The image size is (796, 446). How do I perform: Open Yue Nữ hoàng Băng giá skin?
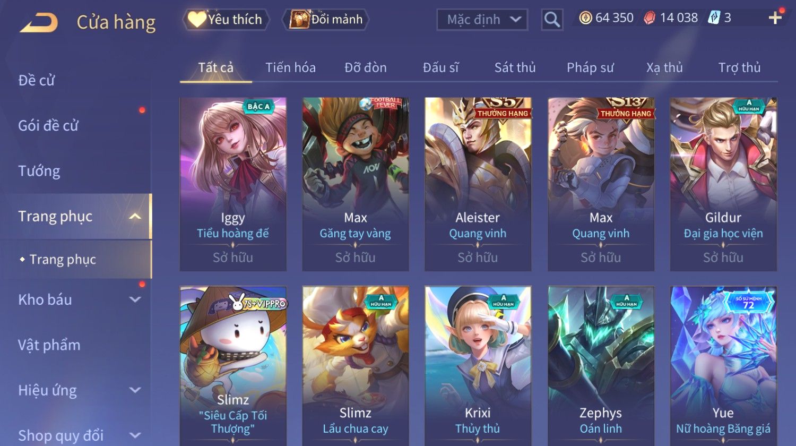coord(723,366)
